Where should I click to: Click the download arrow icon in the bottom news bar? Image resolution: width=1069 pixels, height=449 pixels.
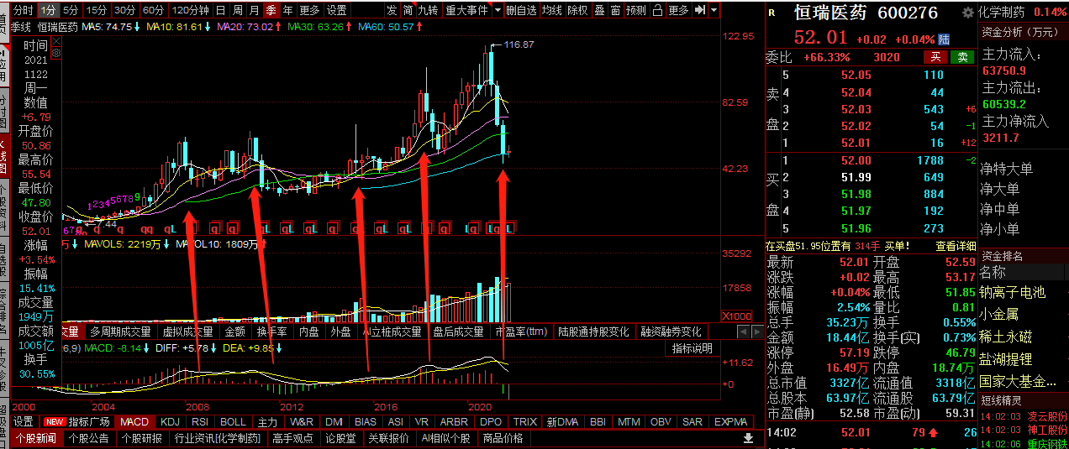tap(748, 438)
